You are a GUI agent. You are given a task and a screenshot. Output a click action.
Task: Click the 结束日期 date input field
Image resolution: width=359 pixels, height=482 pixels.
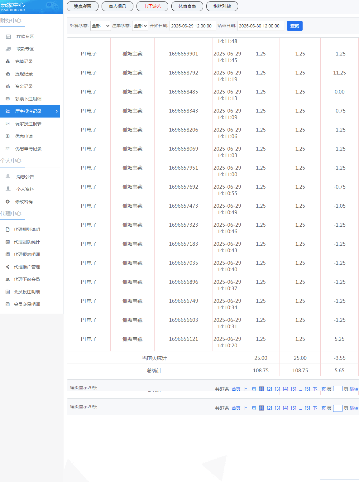point(261,26)
